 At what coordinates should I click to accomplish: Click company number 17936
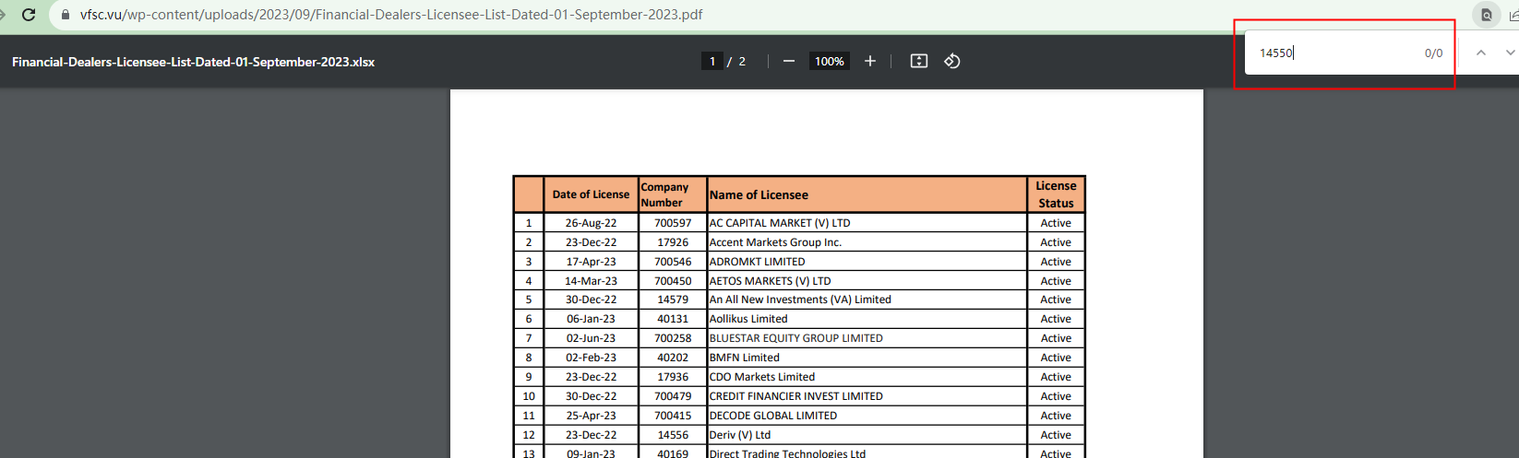tap(673, 377)
